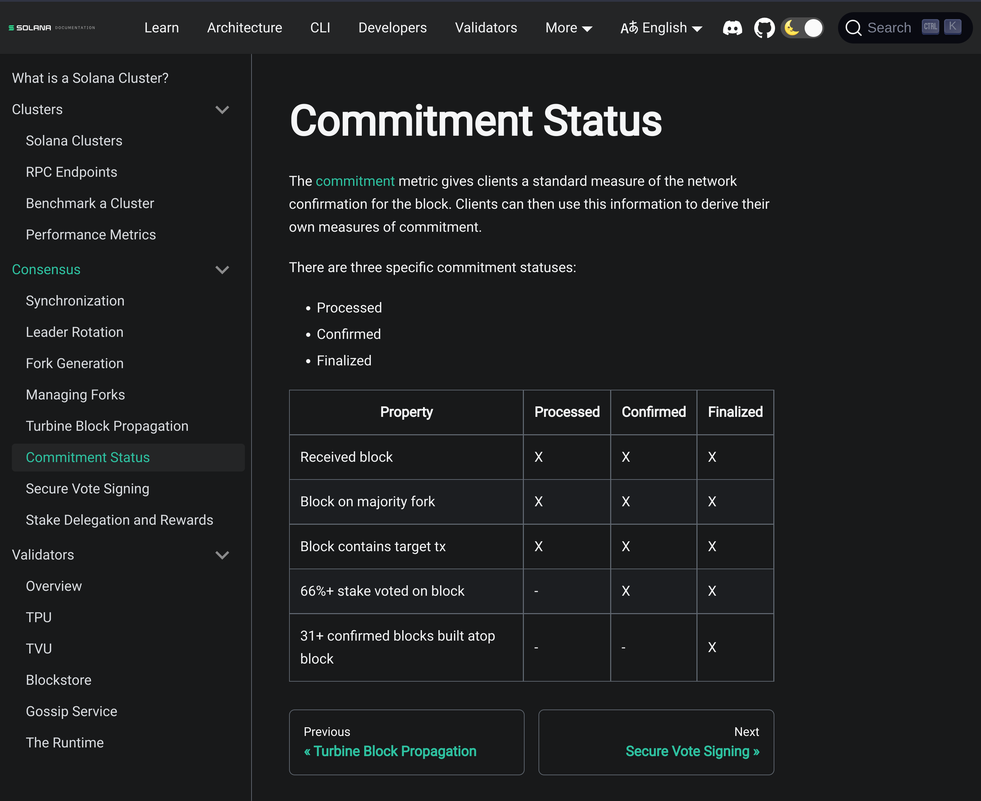Screen dimensions: 981x801
Task: Collapse the Validators sidebar section
Action: tap(222, 555)
